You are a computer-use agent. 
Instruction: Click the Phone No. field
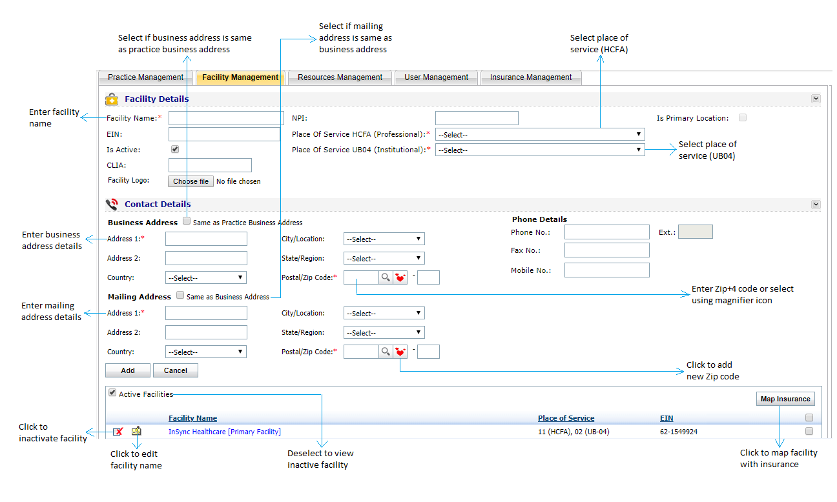[607, 232]
